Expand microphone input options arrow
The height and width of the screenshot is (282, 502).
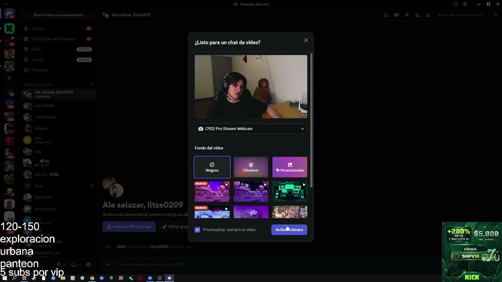pyautogui.click(x=65, y=265)
